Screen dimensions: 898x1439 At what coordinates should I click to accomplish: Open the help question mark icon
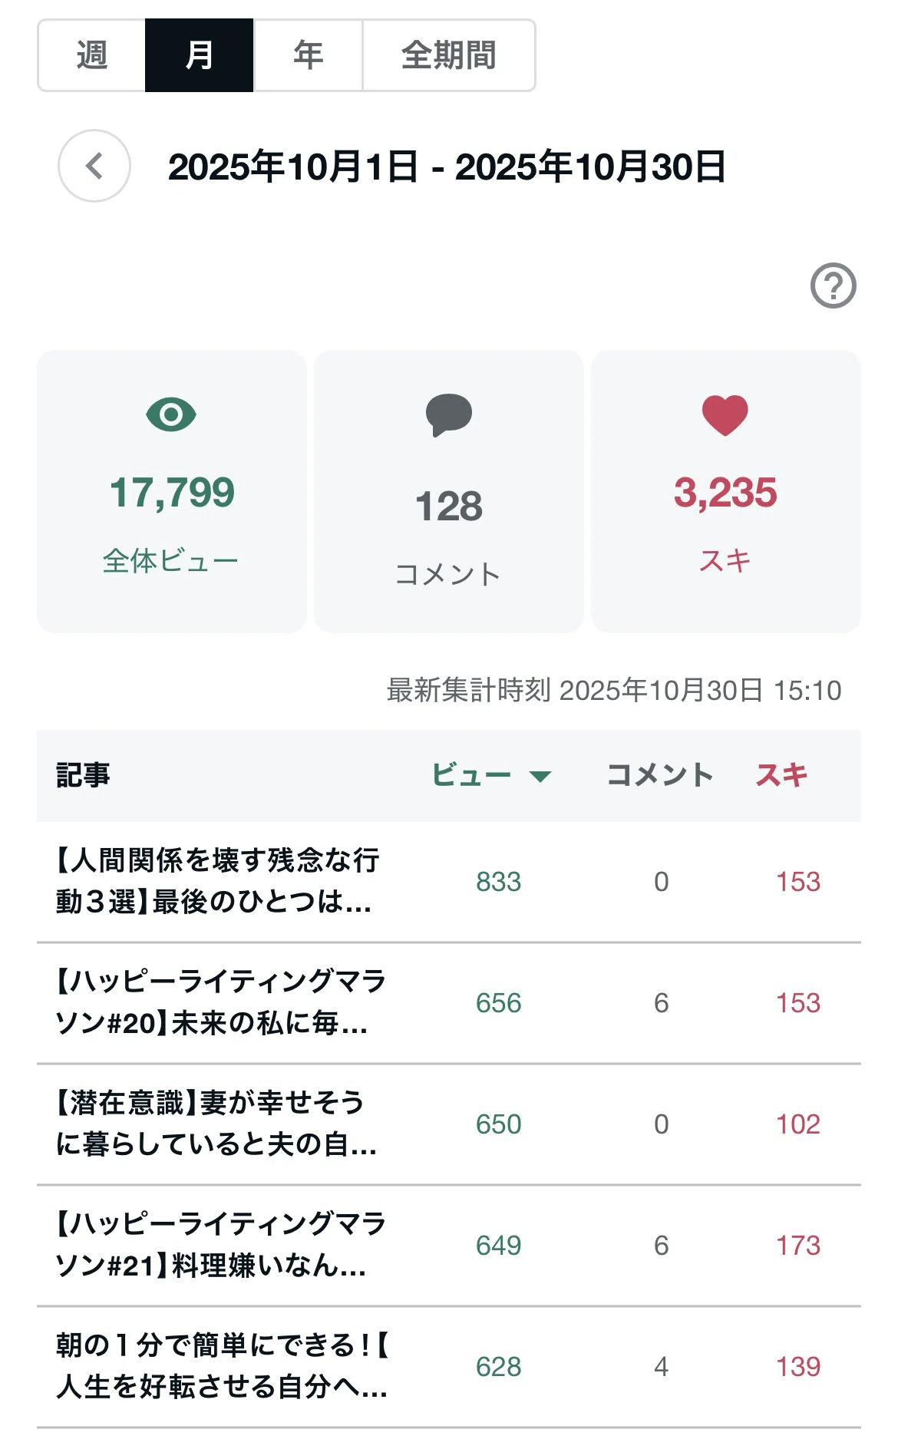coord(834,285)
